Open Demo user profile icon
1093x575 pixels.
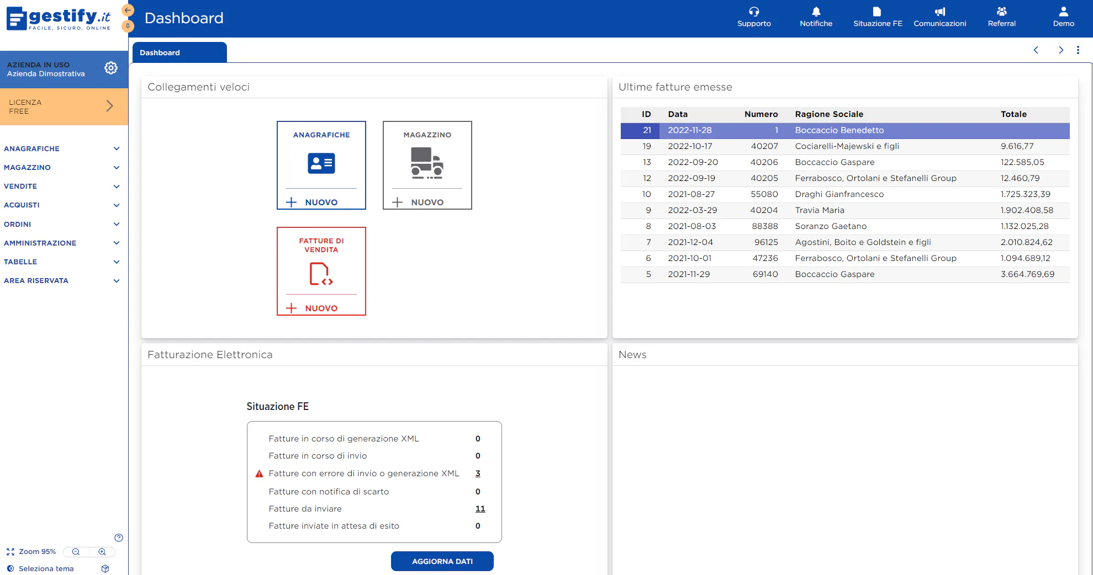[x=1063, y=12]
